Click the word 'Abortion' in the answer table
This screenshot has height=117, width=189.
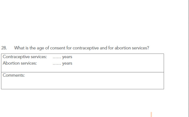click(11, 63)
